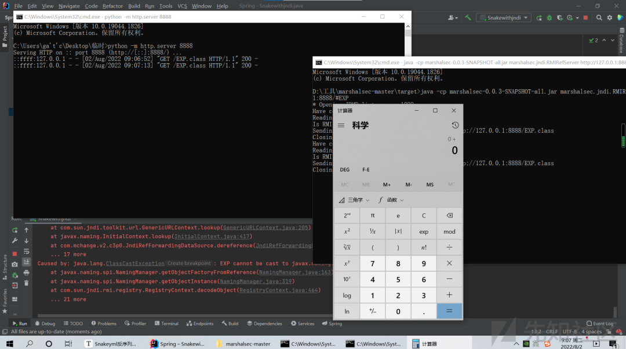Click the print icon in Run panel
The height and width of the screenshot is (349, 626).
coord(26,272)
